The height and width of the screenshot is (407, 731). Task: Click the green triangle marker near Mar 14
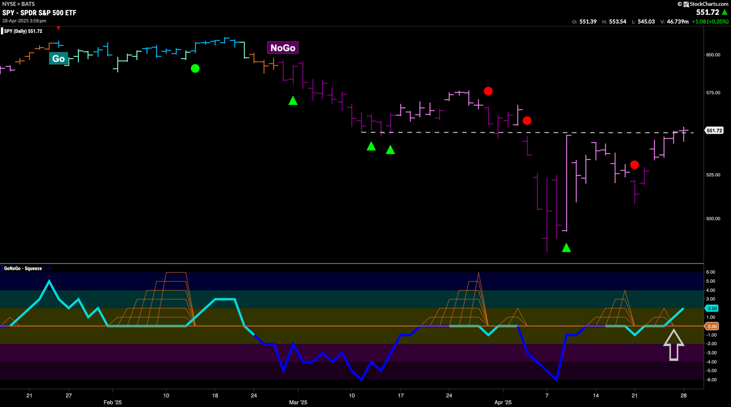pyautogui.click(x=390, y=150)
